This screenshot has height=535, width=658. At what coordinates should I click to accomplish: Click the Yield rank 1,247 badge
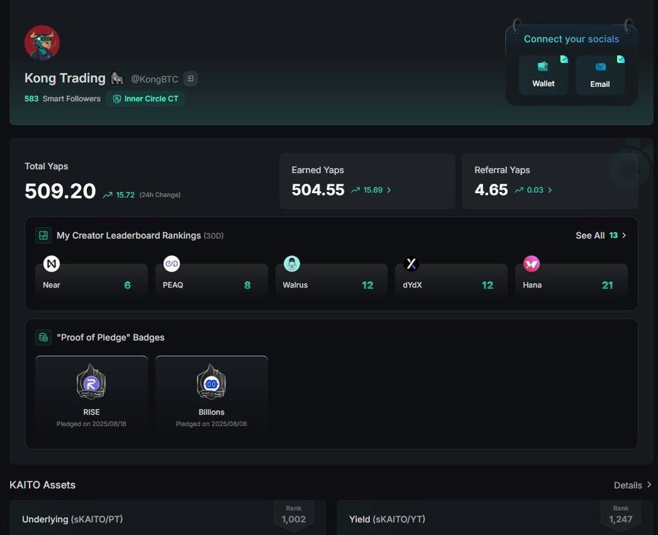click(x=621, y=516)
